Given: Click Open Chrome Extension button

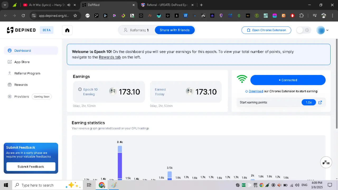Looking at the screenshot, I should tap(266, 30).
